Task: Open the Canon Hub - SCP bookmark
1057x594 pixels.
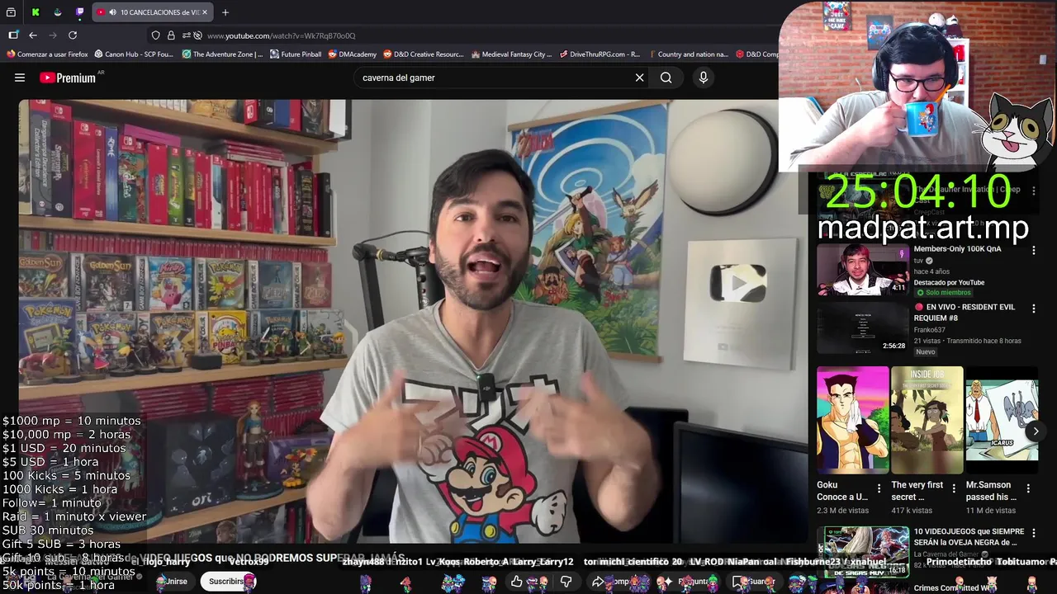Action: coord(134,54)
